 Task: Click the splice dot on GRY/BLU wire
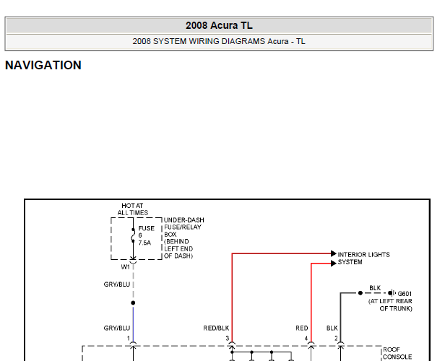tap(133, 303)
